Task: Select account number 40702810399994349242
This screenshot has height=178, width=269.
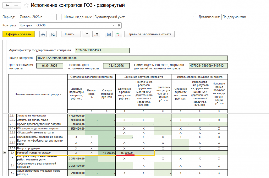Action: pyautogui.click(x=208, y=66)
